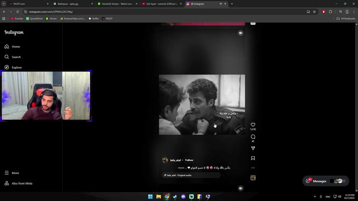Screen dimensions: 358x201
Task: Open the microphone tray icon
Action: (321, 197)
